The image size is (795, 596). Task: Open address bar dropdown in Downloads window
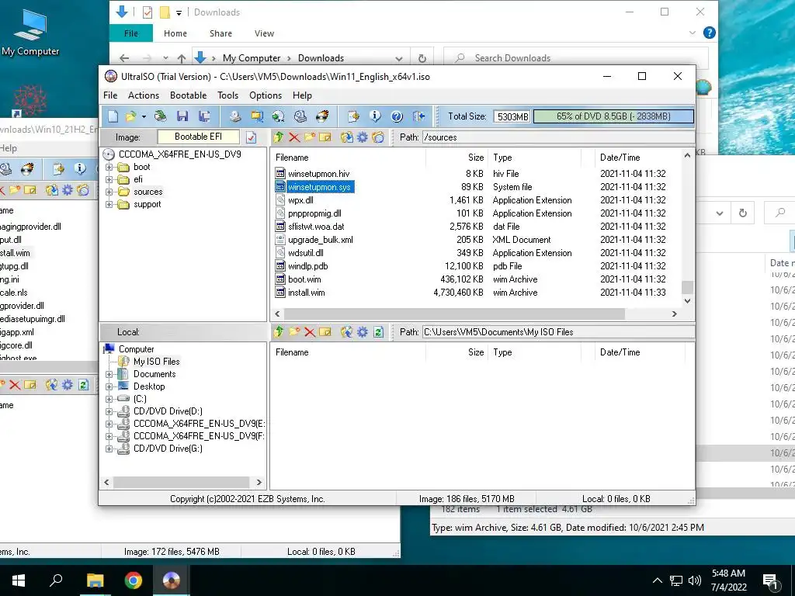tap(399, 58)
